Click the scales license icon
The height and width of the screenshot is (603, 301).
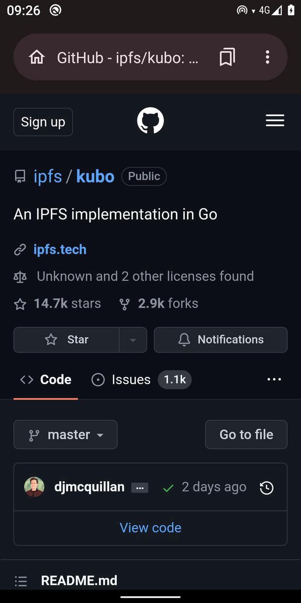tap(20, 276)
